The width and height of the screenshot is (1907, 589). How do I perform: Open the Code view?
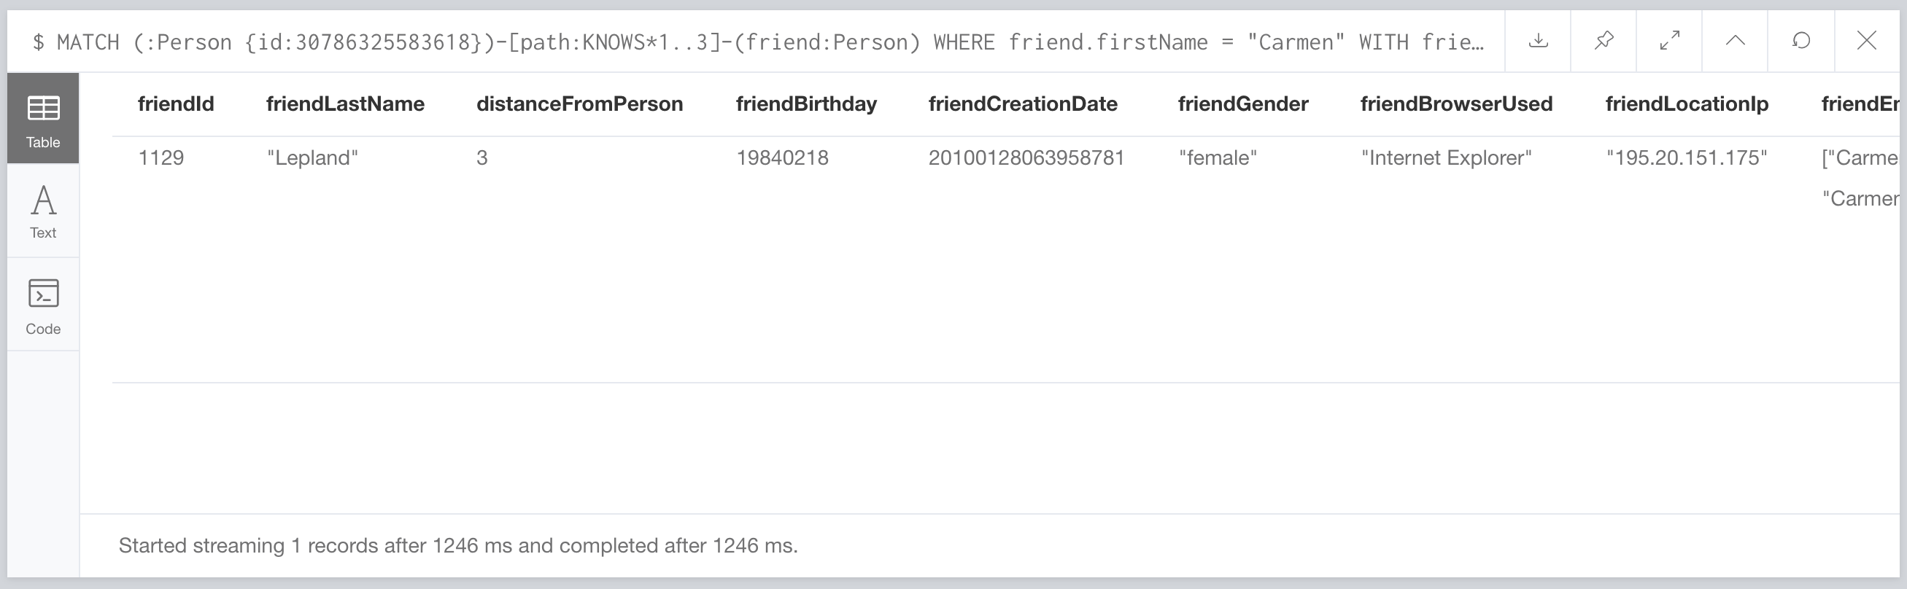(43, 305)
